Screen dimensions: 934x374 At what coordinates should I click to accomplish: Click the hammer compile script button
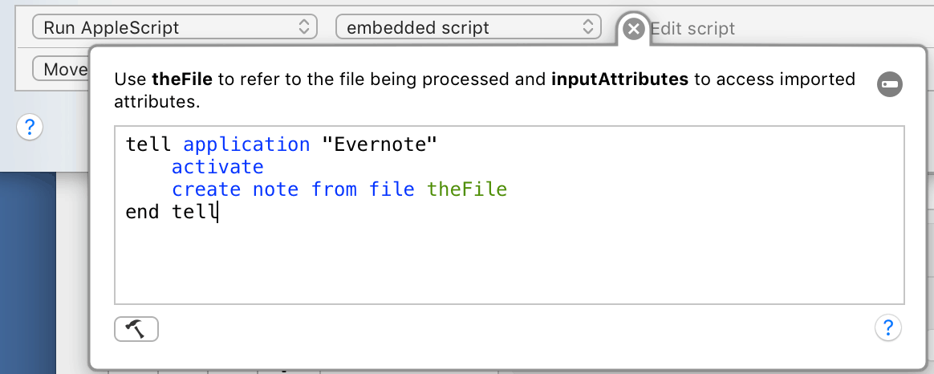[136, 329]
